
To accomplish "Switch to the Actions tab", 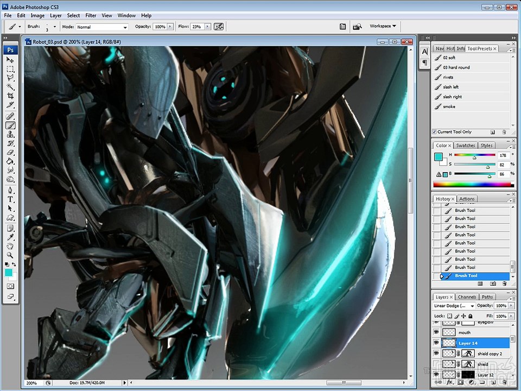I will tap(467, 199).
